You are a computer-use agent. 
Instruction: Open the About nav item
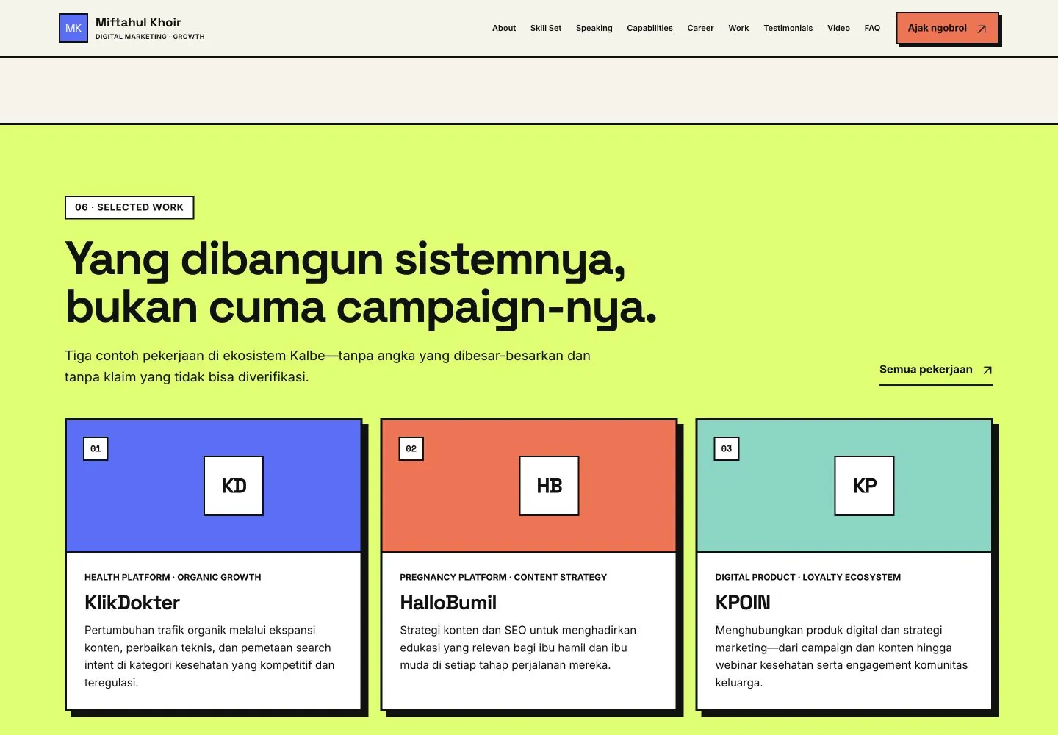click(x=504, y=28)
